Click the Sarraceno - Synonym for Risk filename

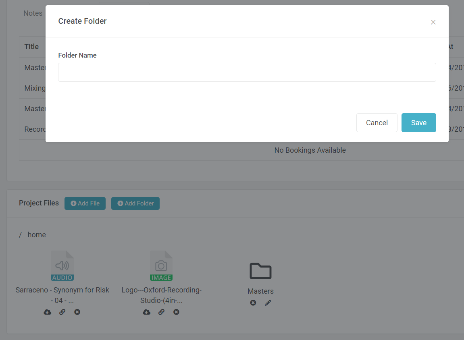[x=62, y=295]
